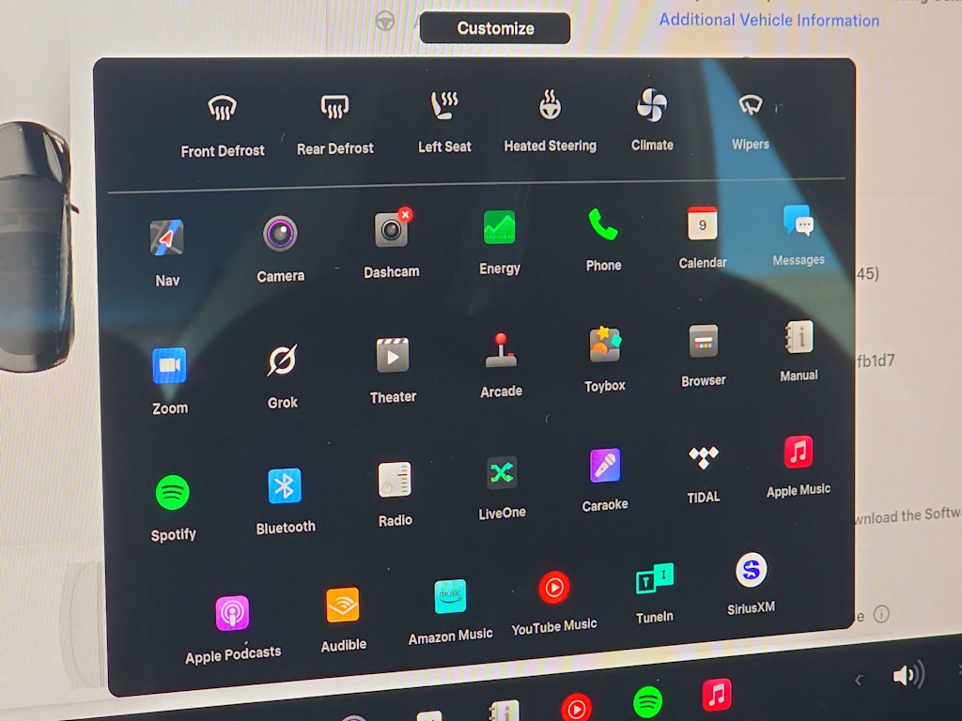Open the Theater app

(393, 357)
